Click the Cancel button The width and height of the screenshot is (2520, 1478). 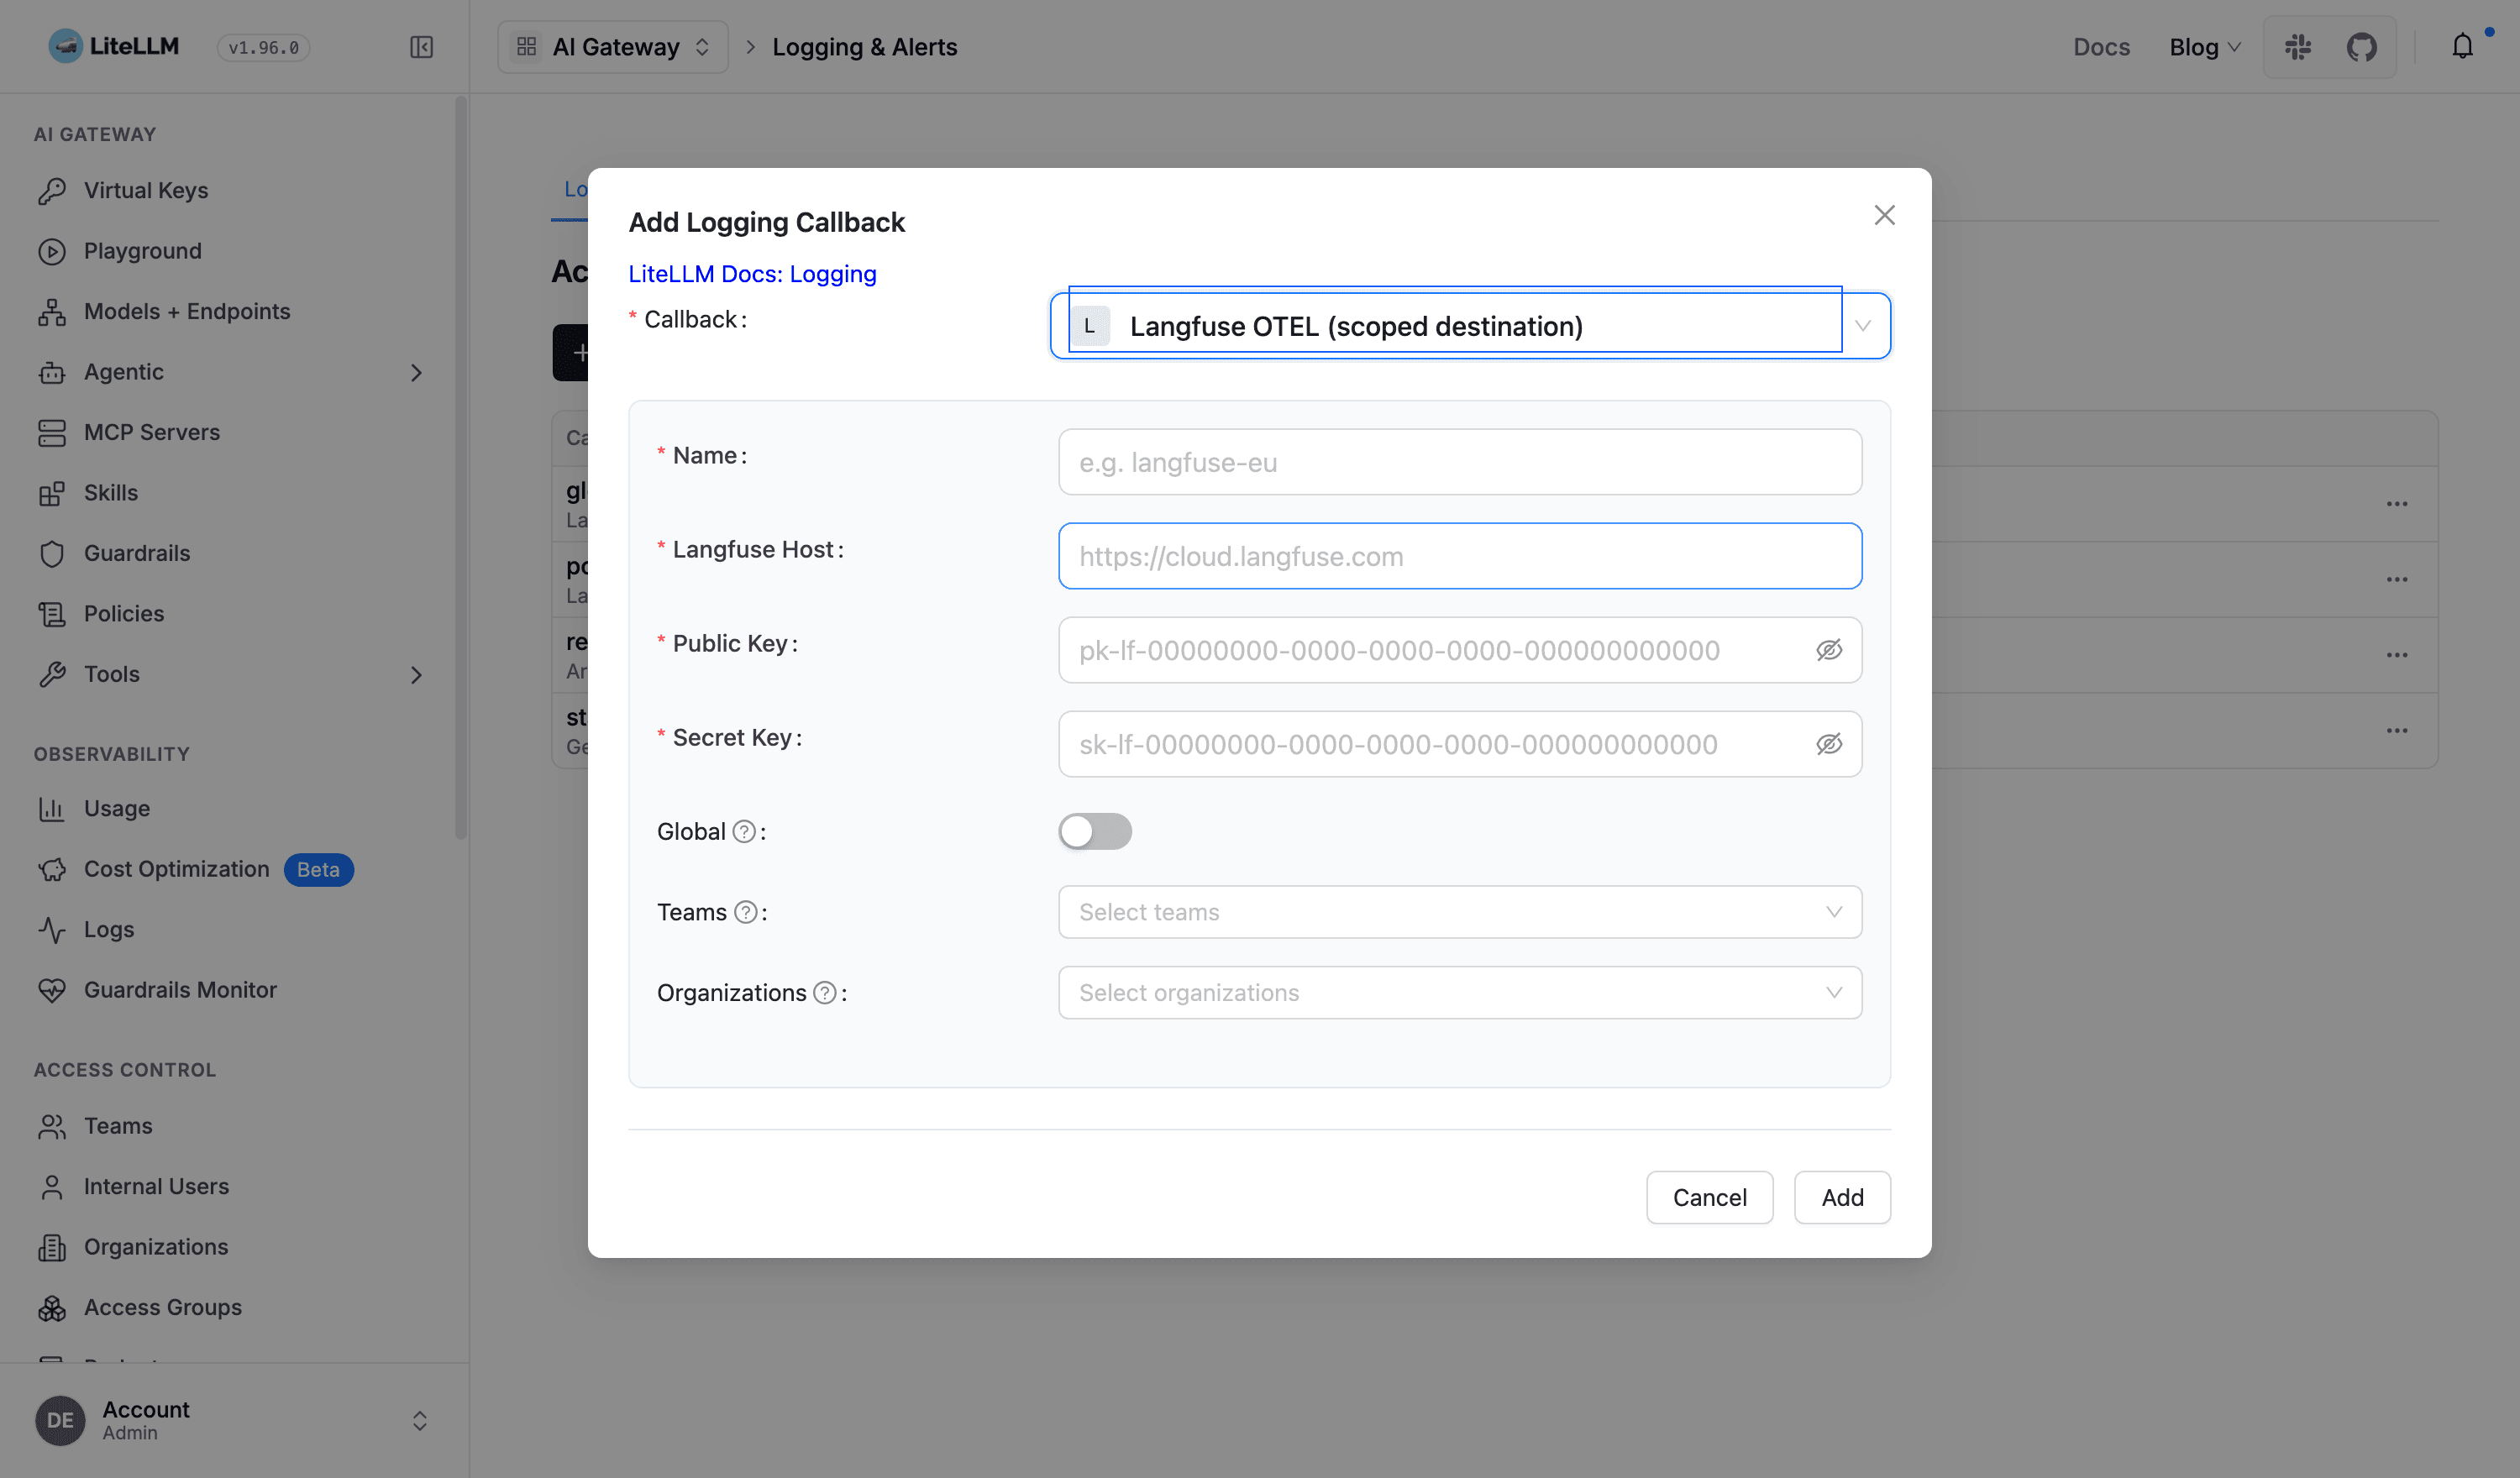click(1710, 1198)
